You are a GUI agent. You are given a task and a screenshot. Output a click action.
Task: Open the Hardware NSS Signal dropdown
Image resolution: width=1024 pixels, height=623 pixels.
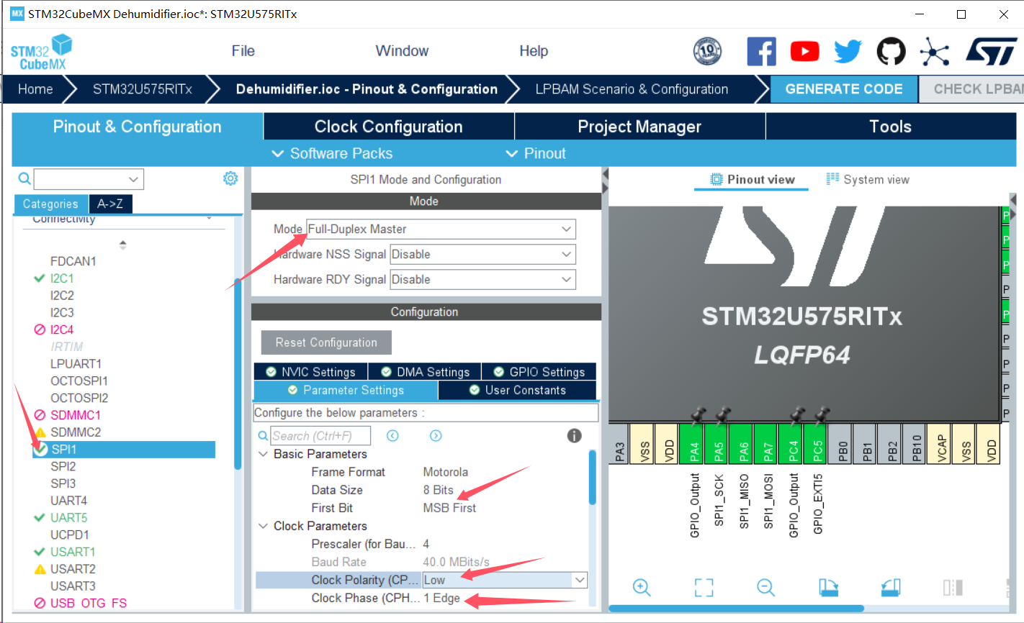click(x=482, y=254)
